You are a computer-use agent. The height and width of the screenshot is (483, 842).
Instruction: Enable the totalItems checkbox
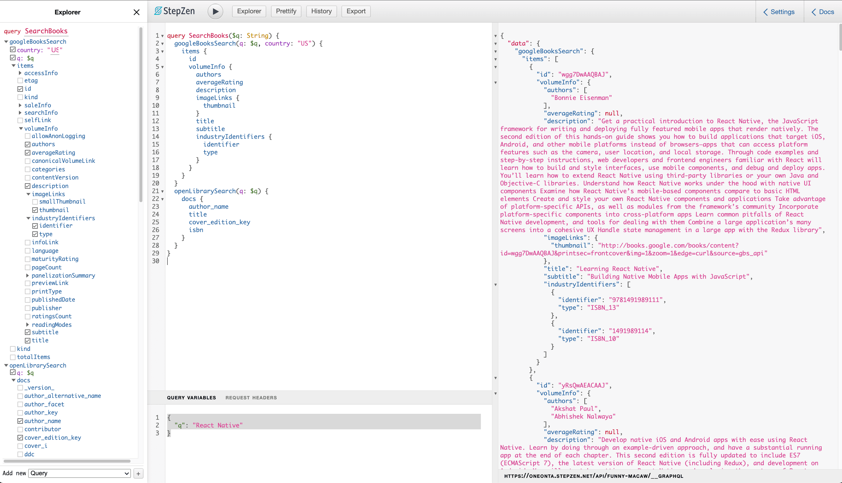[x=13, y=357]
